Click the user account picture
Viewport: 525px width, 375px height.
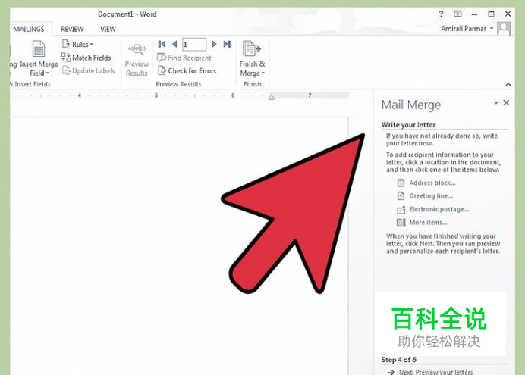click(504, 29)
